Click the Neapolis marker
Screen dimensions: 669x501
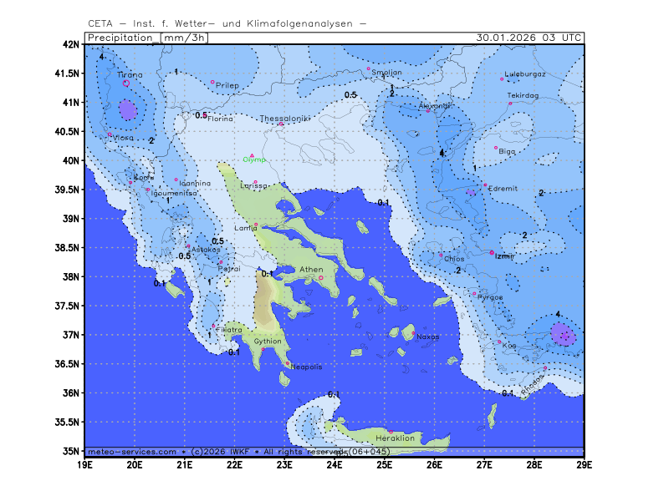point(288,363)
